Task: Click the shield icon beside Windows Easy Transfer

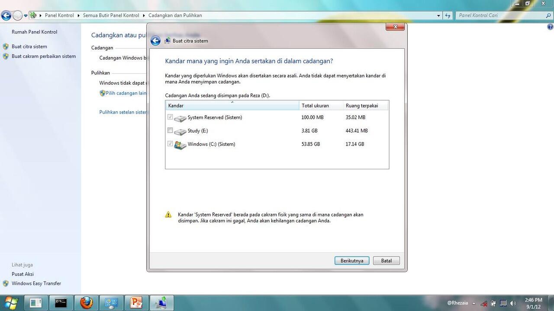Action: [6, 283]
